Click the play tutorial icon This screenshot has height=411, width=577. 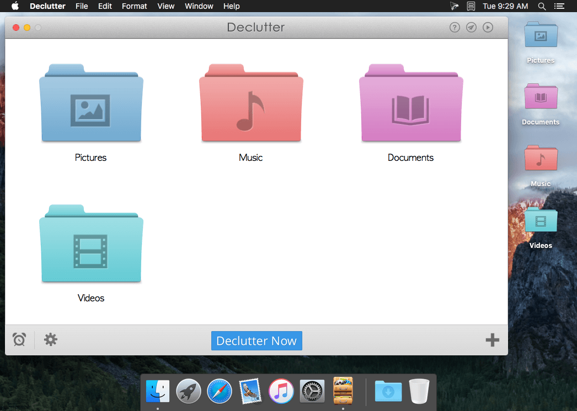tap(488, 27)
